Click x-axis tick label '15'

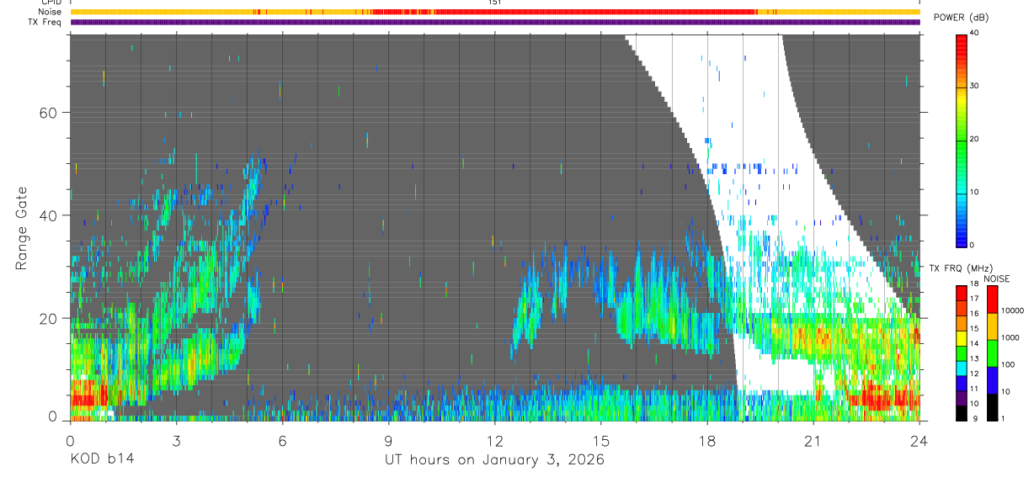click(600, 441)
